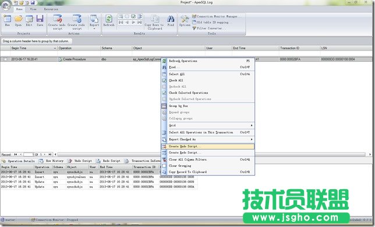
Task: Click the Find binoculars ribbon icon
Action: [171, 20]
